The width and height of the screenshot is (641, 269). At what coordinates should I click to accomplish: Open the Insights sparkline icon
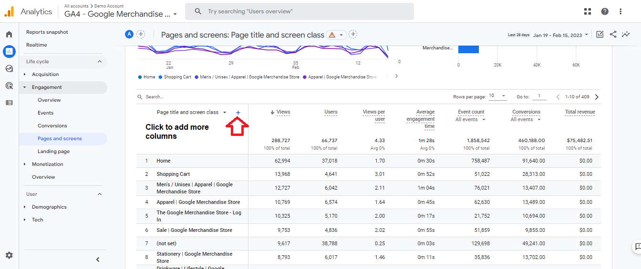point(626,34)
